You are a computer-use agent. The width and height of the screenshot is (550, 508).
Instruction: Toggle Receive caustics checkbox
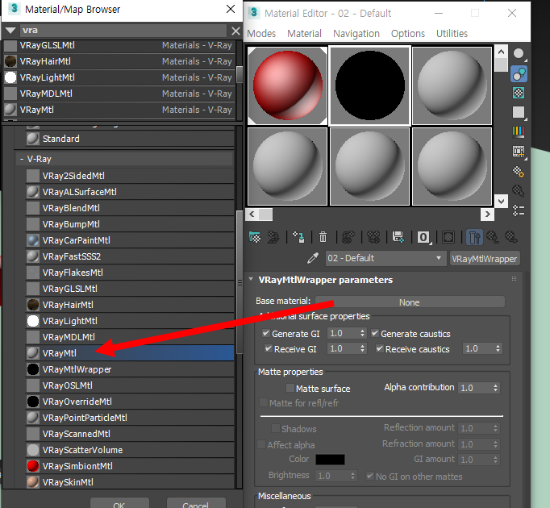coord(380,348)
